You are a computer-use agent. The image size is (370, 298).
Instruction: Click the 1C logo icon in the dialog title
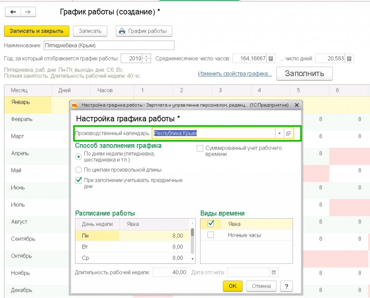click(x=74, y=105)
